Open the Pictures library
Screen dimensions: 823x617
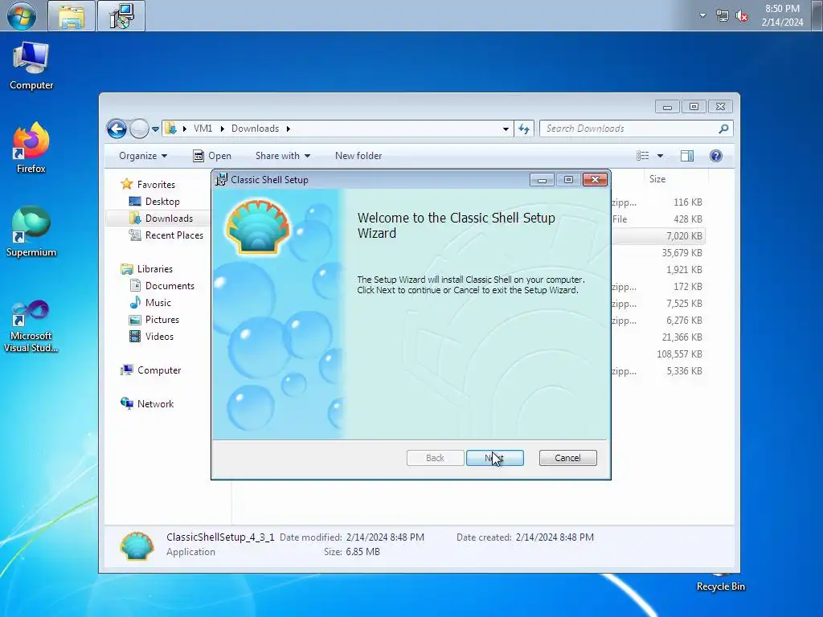162,320
